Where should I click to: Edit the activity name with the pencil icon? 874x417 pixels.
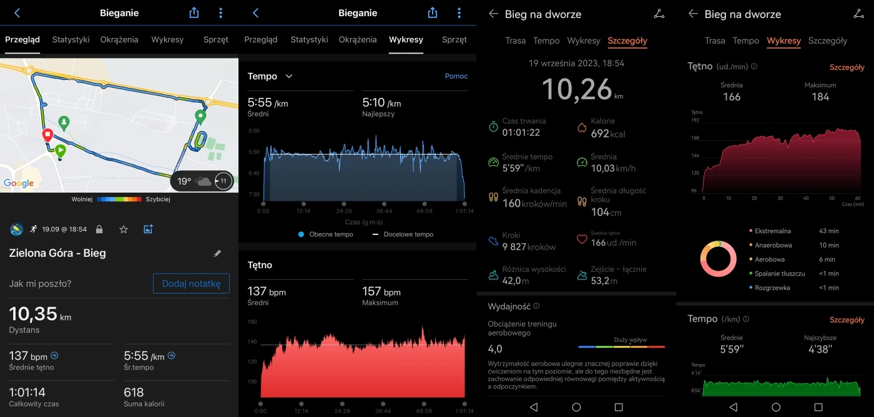click(x=217, y=253)
